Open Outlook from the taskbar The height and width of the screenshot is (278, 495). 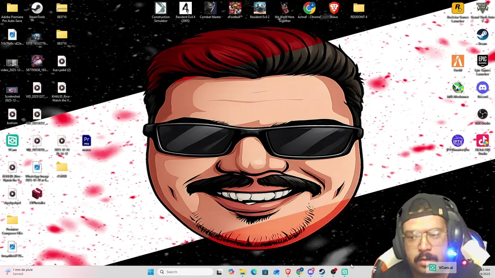click(277, 272)
